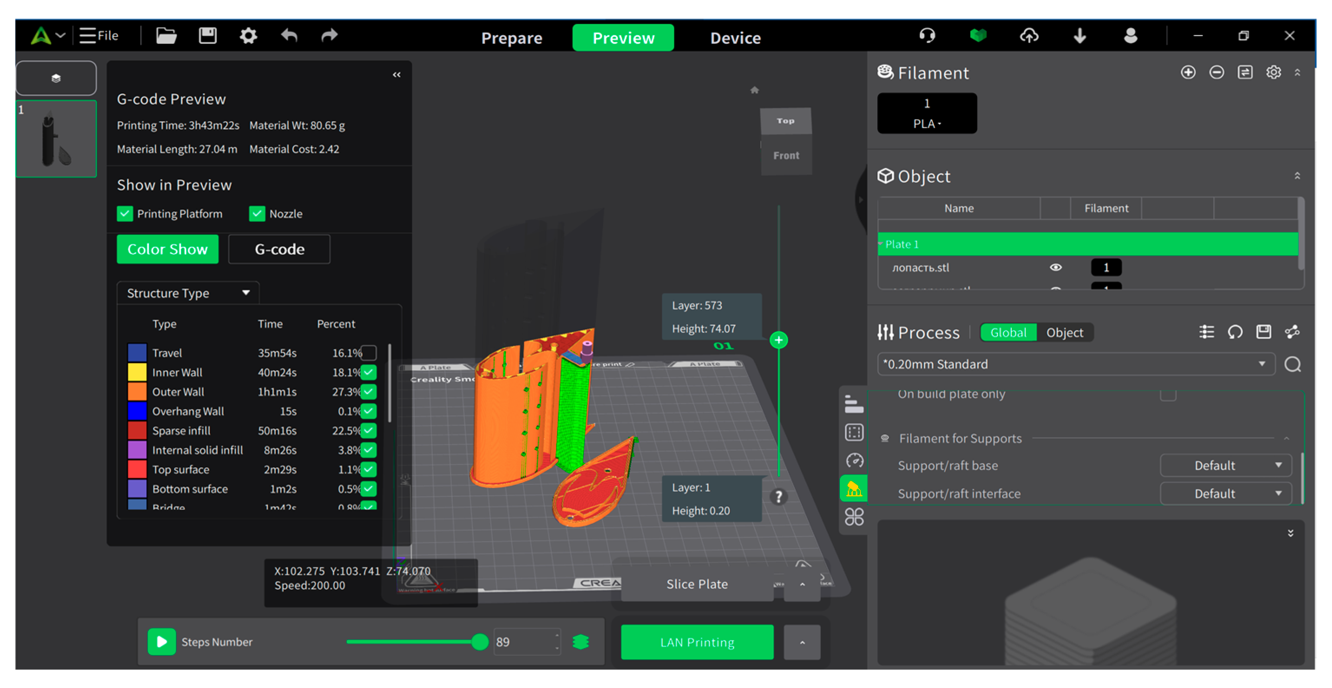Search process settings with the magnifier icon
This screenshot has width=1332, height=688.
point(1292,364)
